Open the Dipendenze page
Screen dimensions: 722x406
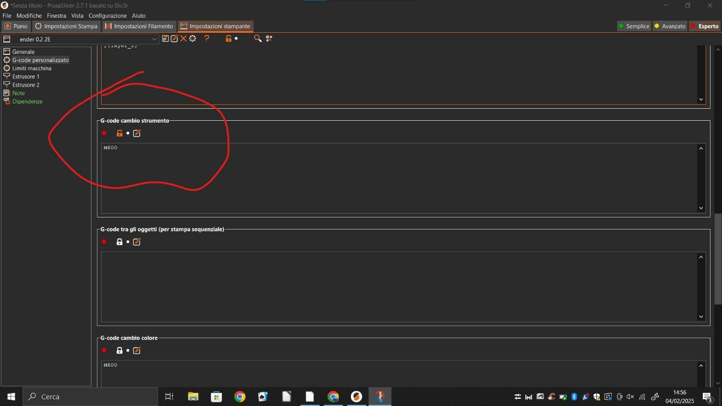(27, 101)
